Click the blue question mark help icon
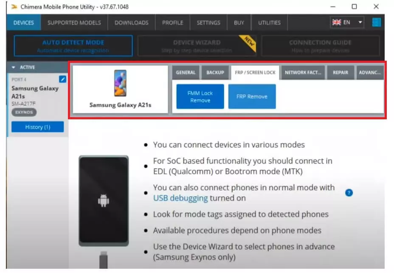Viewport: 394px width, 273px height. coord(349,192)
